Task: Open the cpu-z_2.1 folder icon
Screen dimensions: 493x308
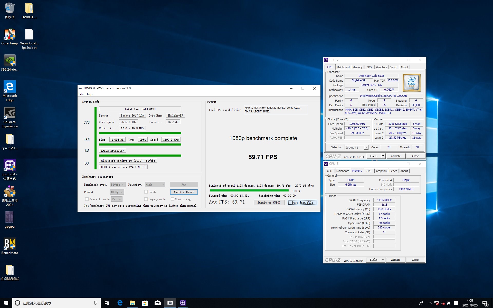Action: click(10, 141)
